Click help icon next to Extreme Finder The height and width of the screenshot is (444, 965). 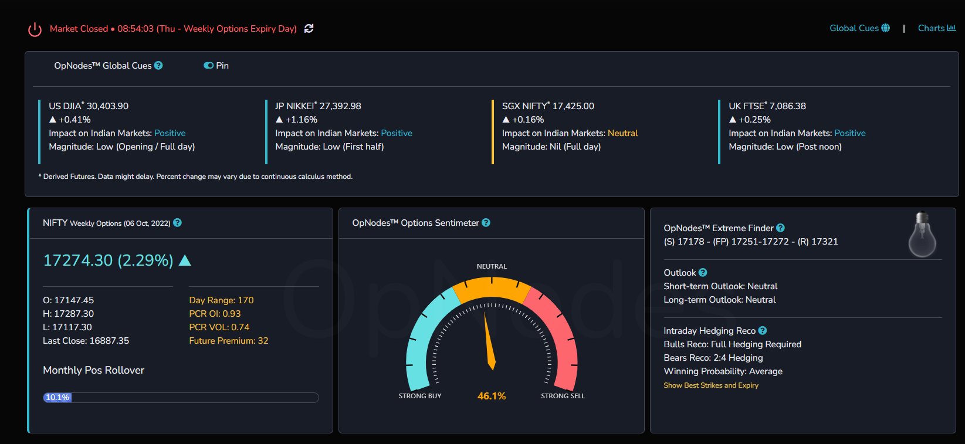tap(780, 228)
